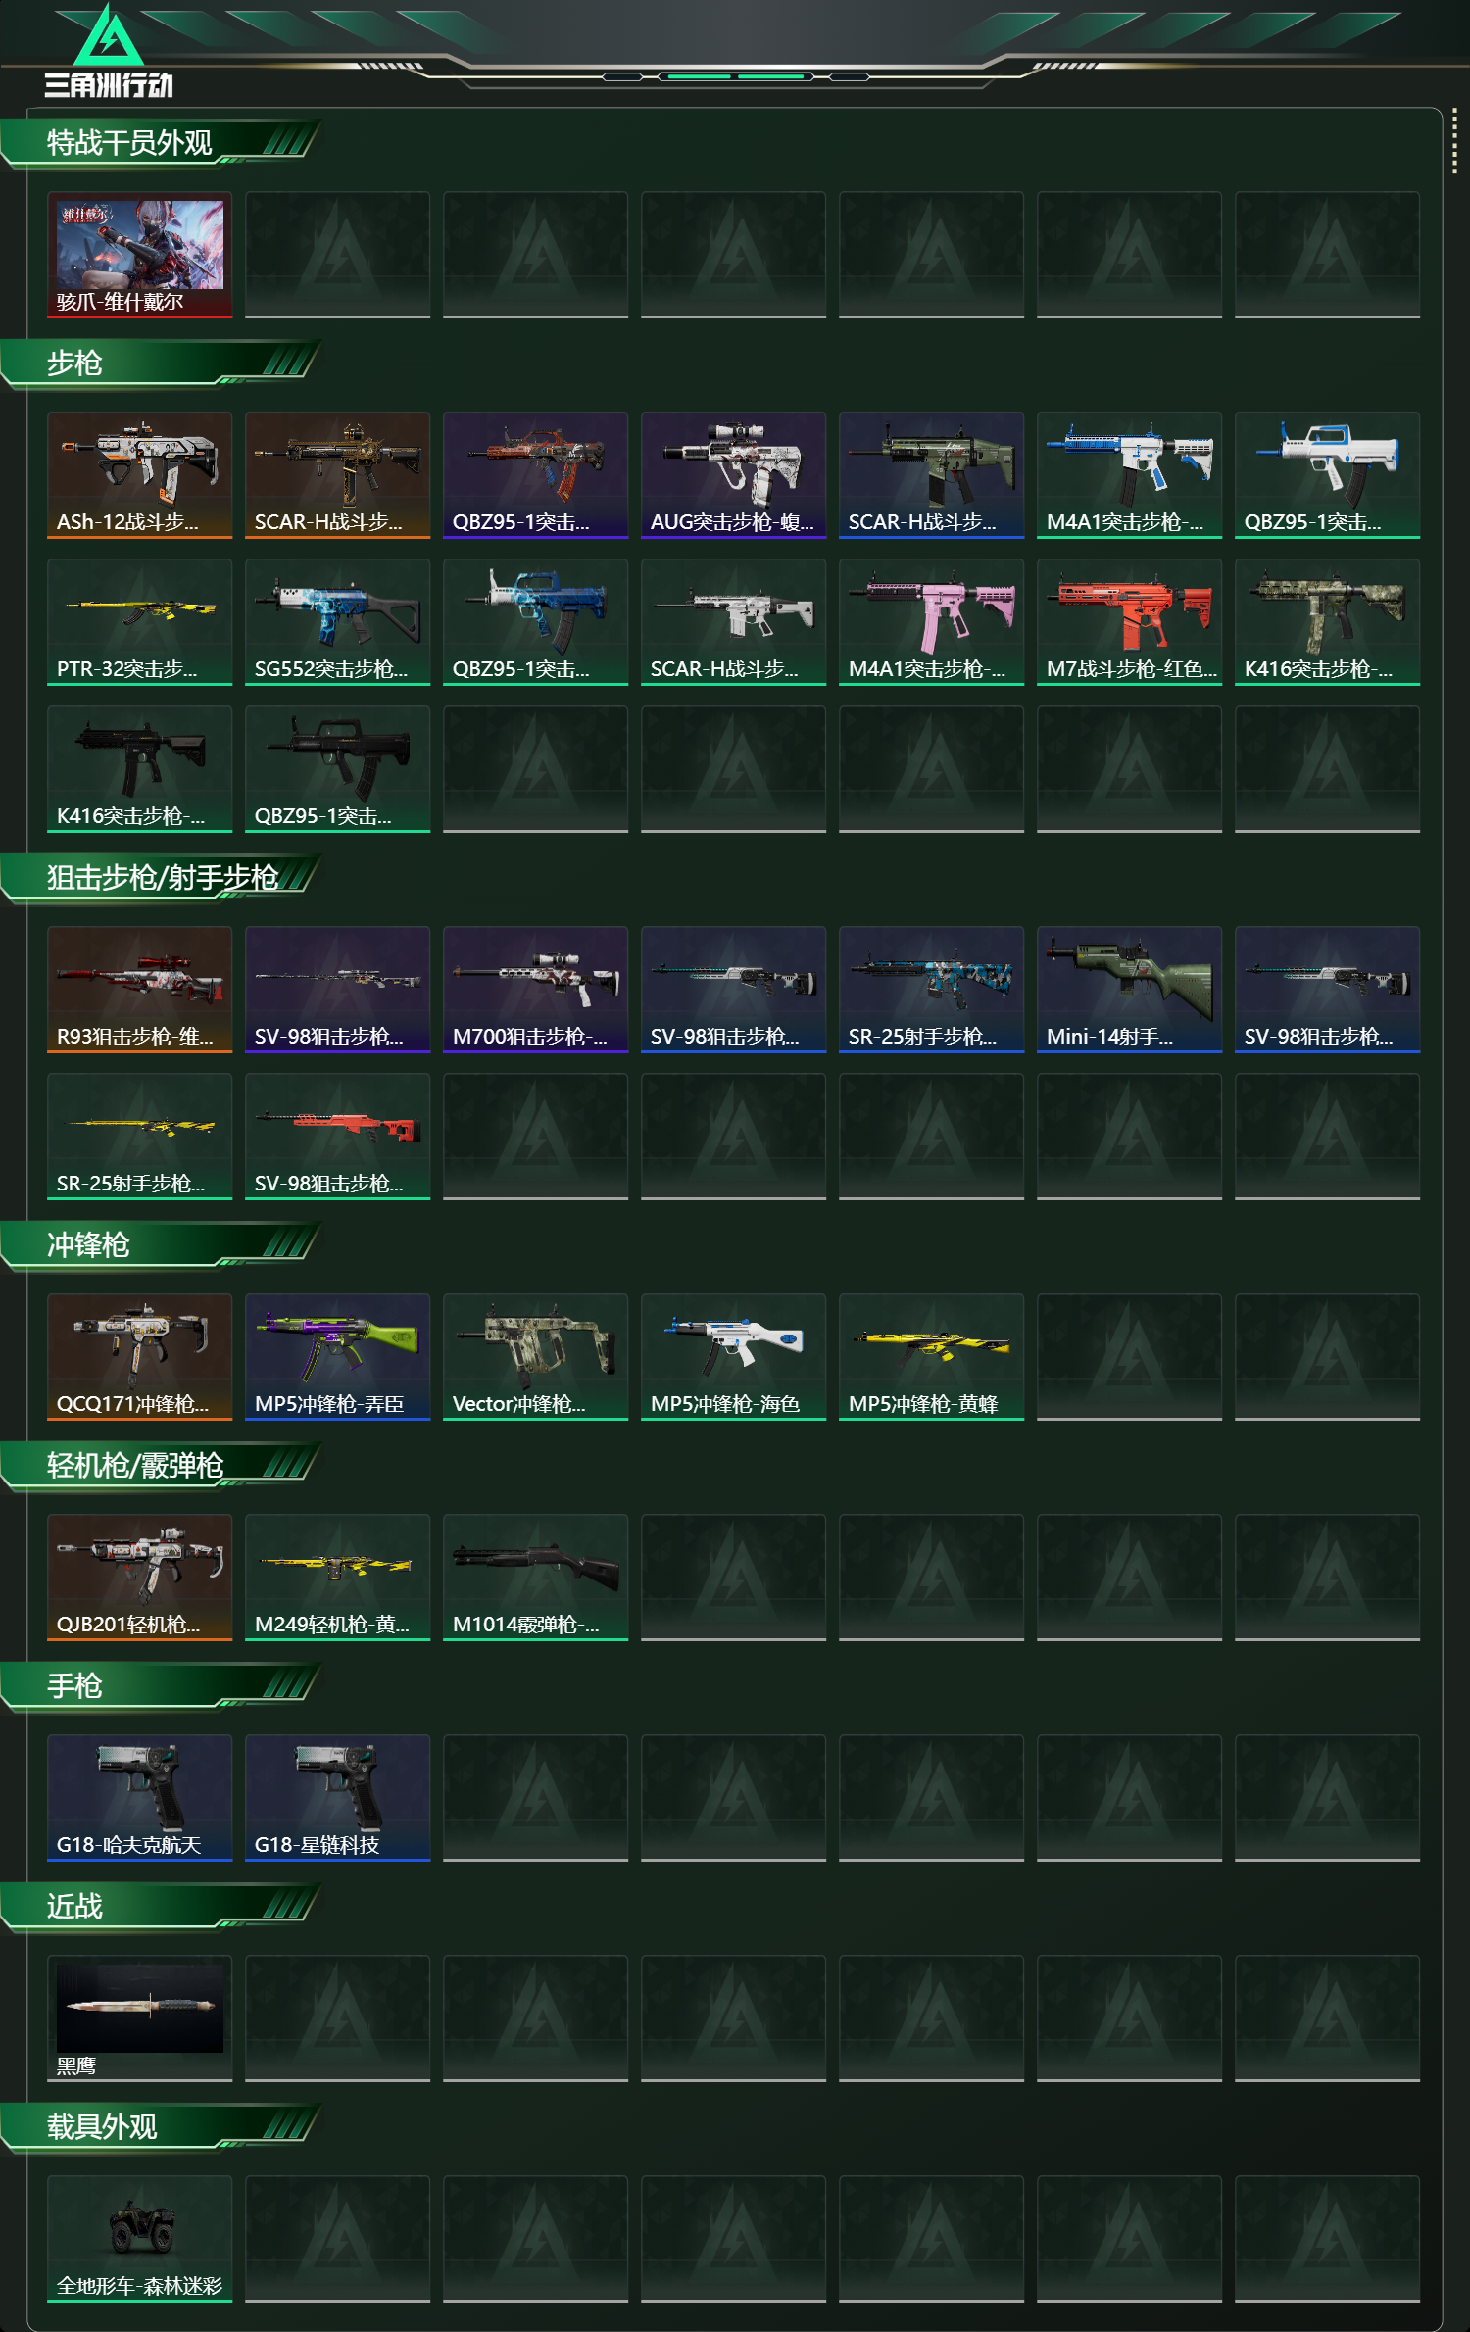The width and height of the screenshot is (1470, 2332).
Task: Select the ASh-12 battle rifle skin
Action: coord(139,475)
